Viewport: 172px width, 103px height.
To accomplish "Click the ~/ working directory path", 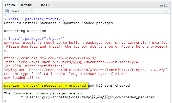I will [27, 11].
